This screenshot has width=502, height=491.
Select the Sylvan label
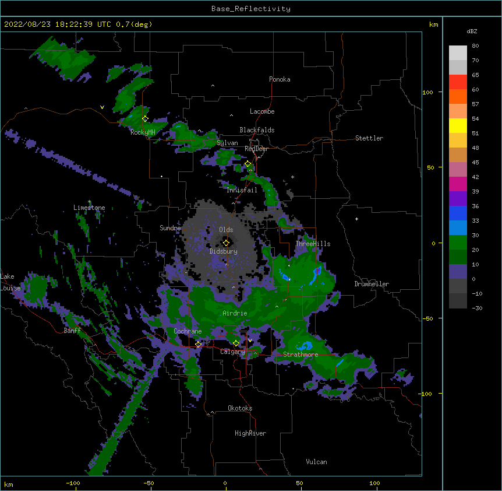point(227,143)
